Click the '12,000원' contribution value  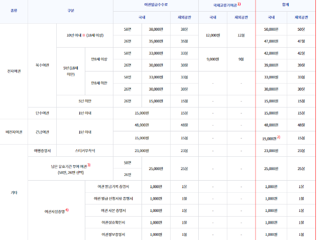(x=213, y=35)
